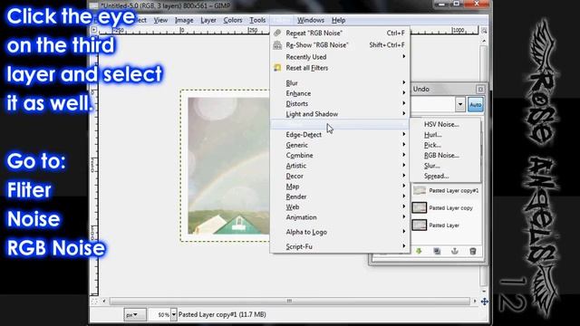Viewport: 580px width, 326px height.
Task: Open the Map filters submenu
Action: [x=341, y=187]
